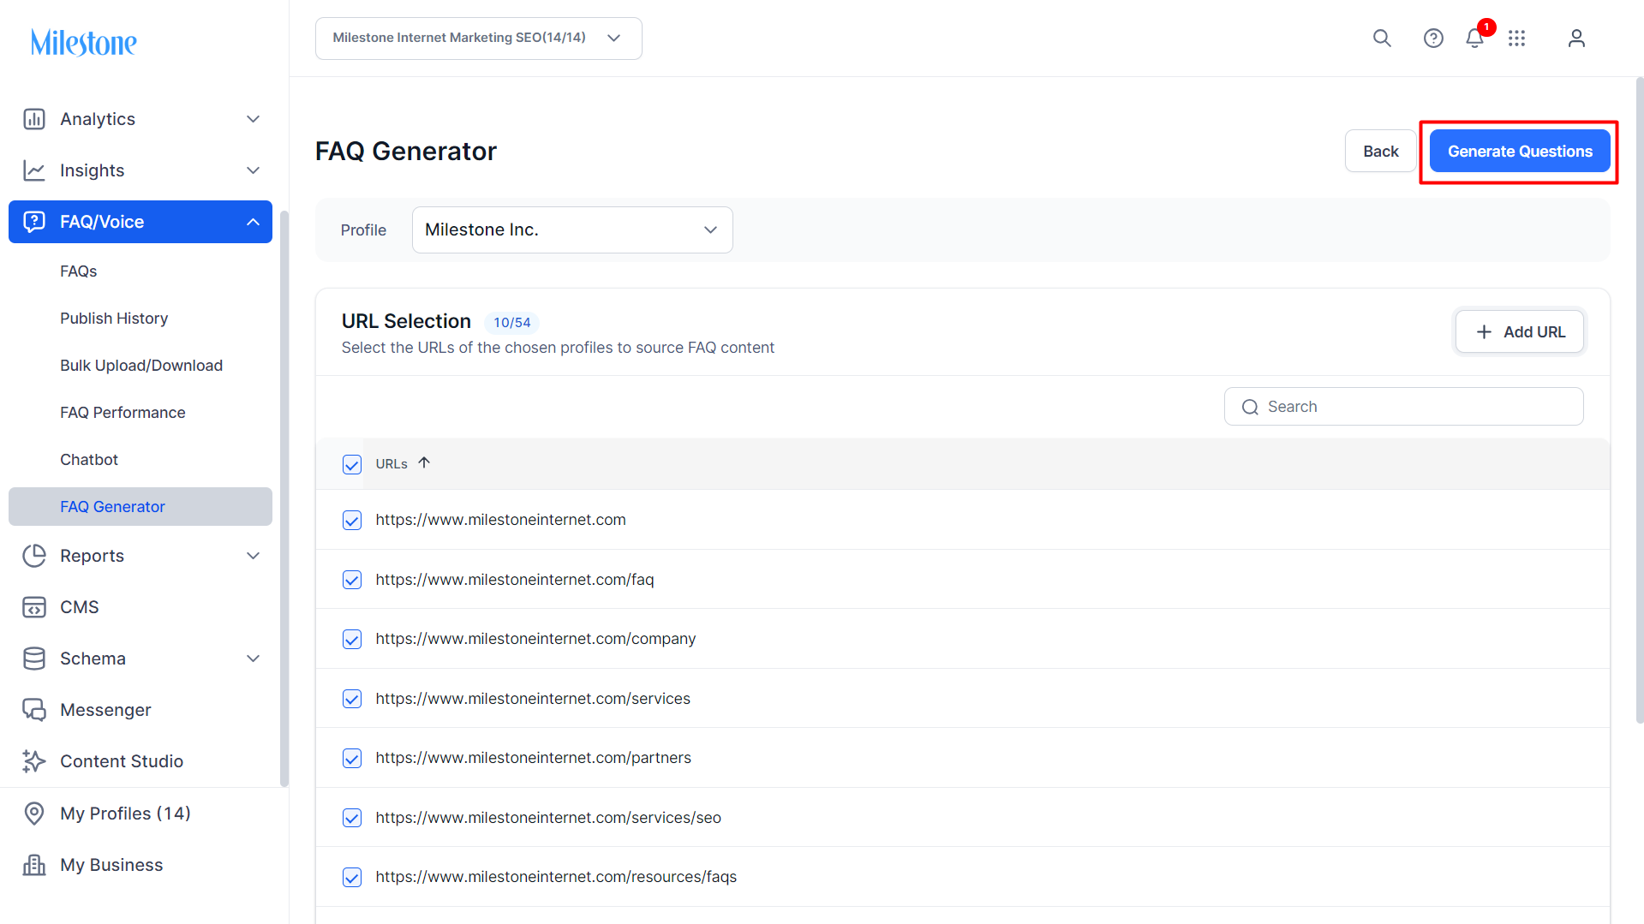1644x924 pixels.
Task: Click the Add URL button
Action: click(1520, 331)
